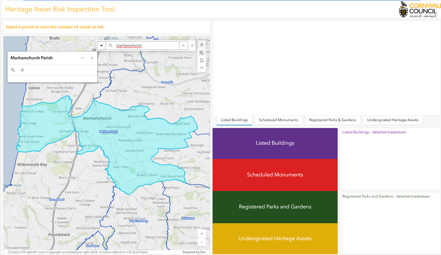Zoom in on the map
441x255 pixels.
pyautogui.click(x=201, y=234)
